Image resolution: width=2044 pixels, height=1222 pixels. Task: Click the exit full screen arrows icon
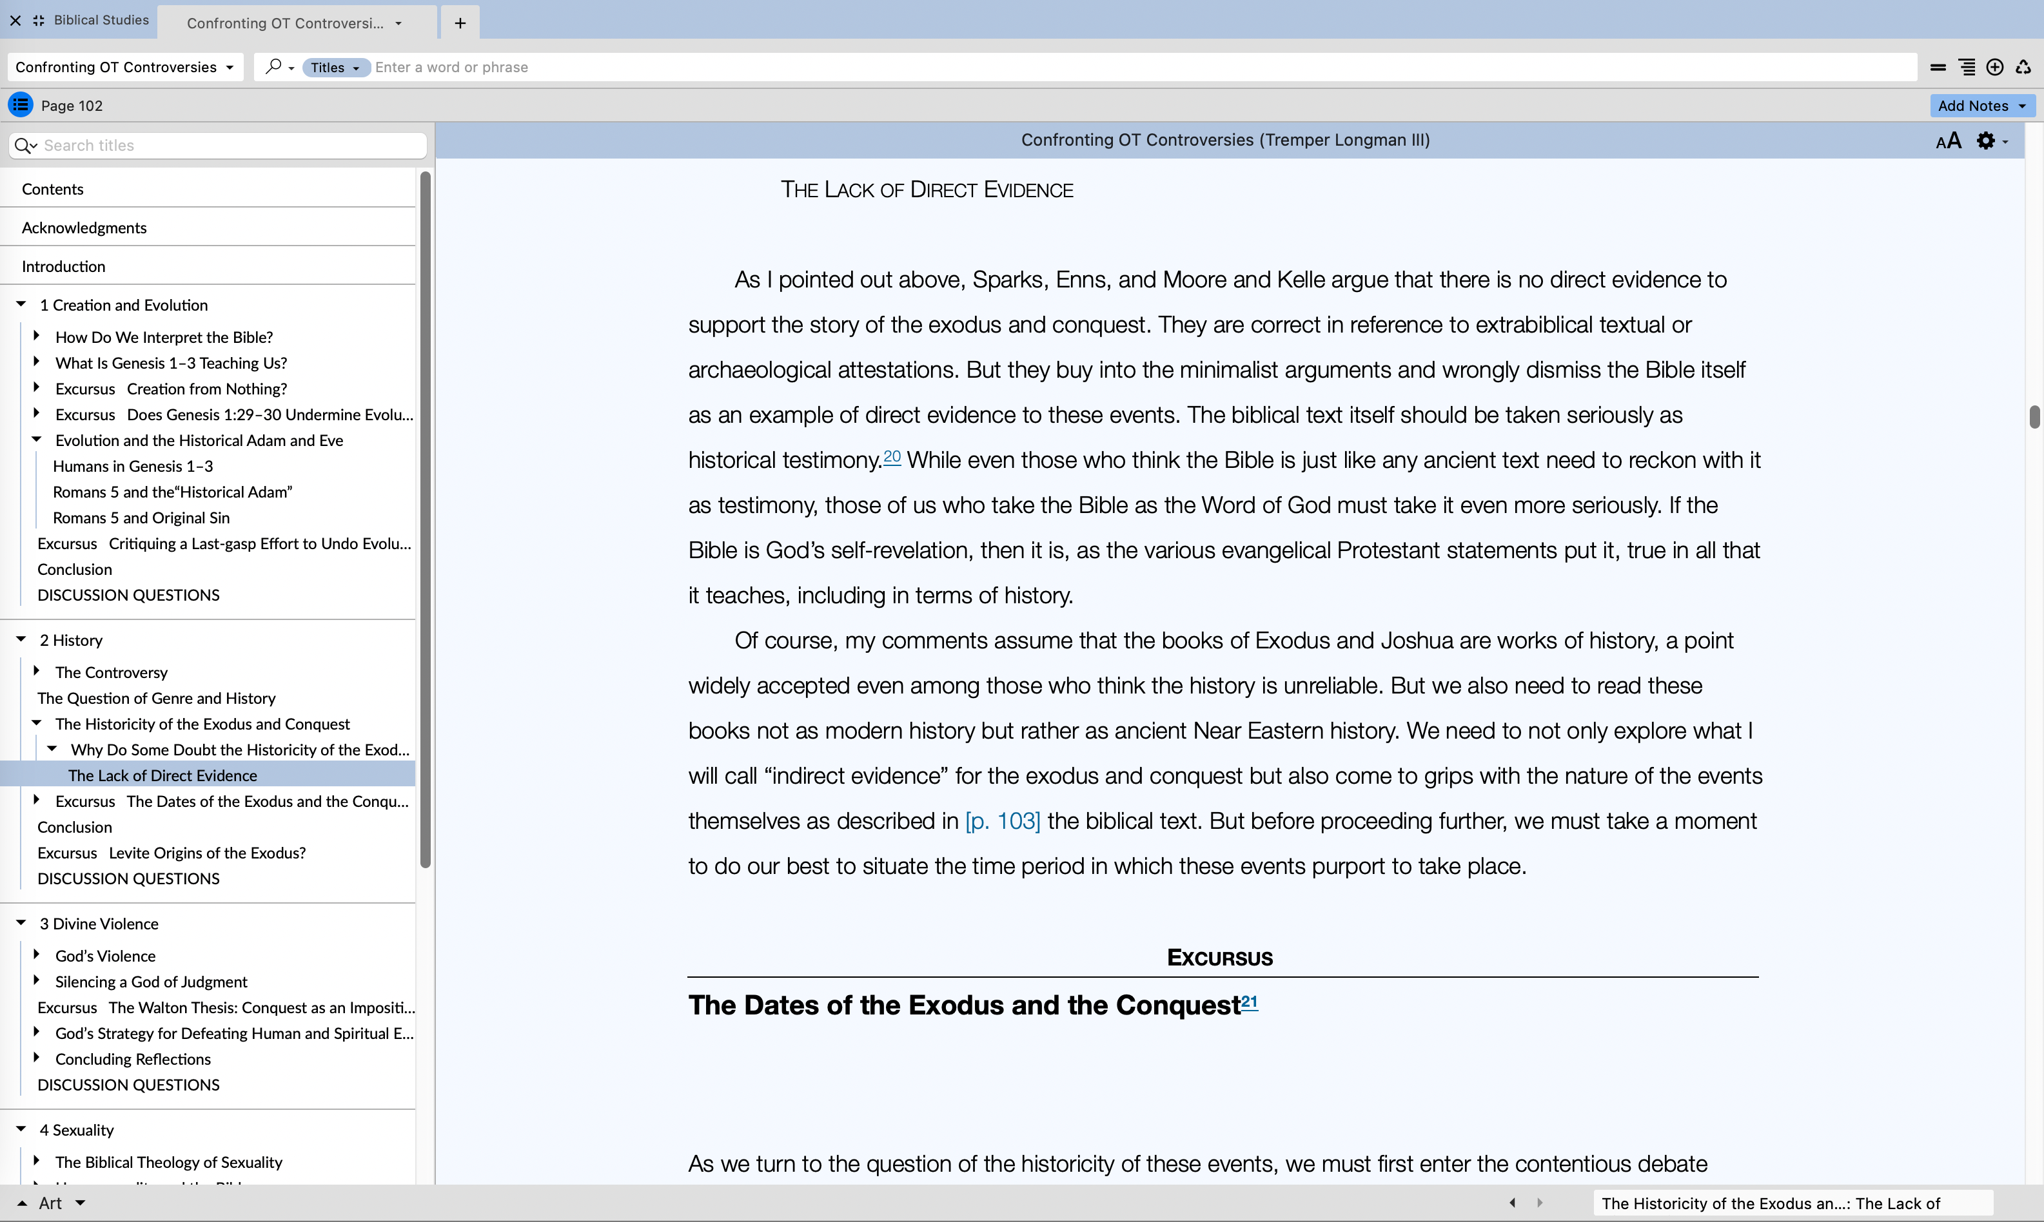39,21
